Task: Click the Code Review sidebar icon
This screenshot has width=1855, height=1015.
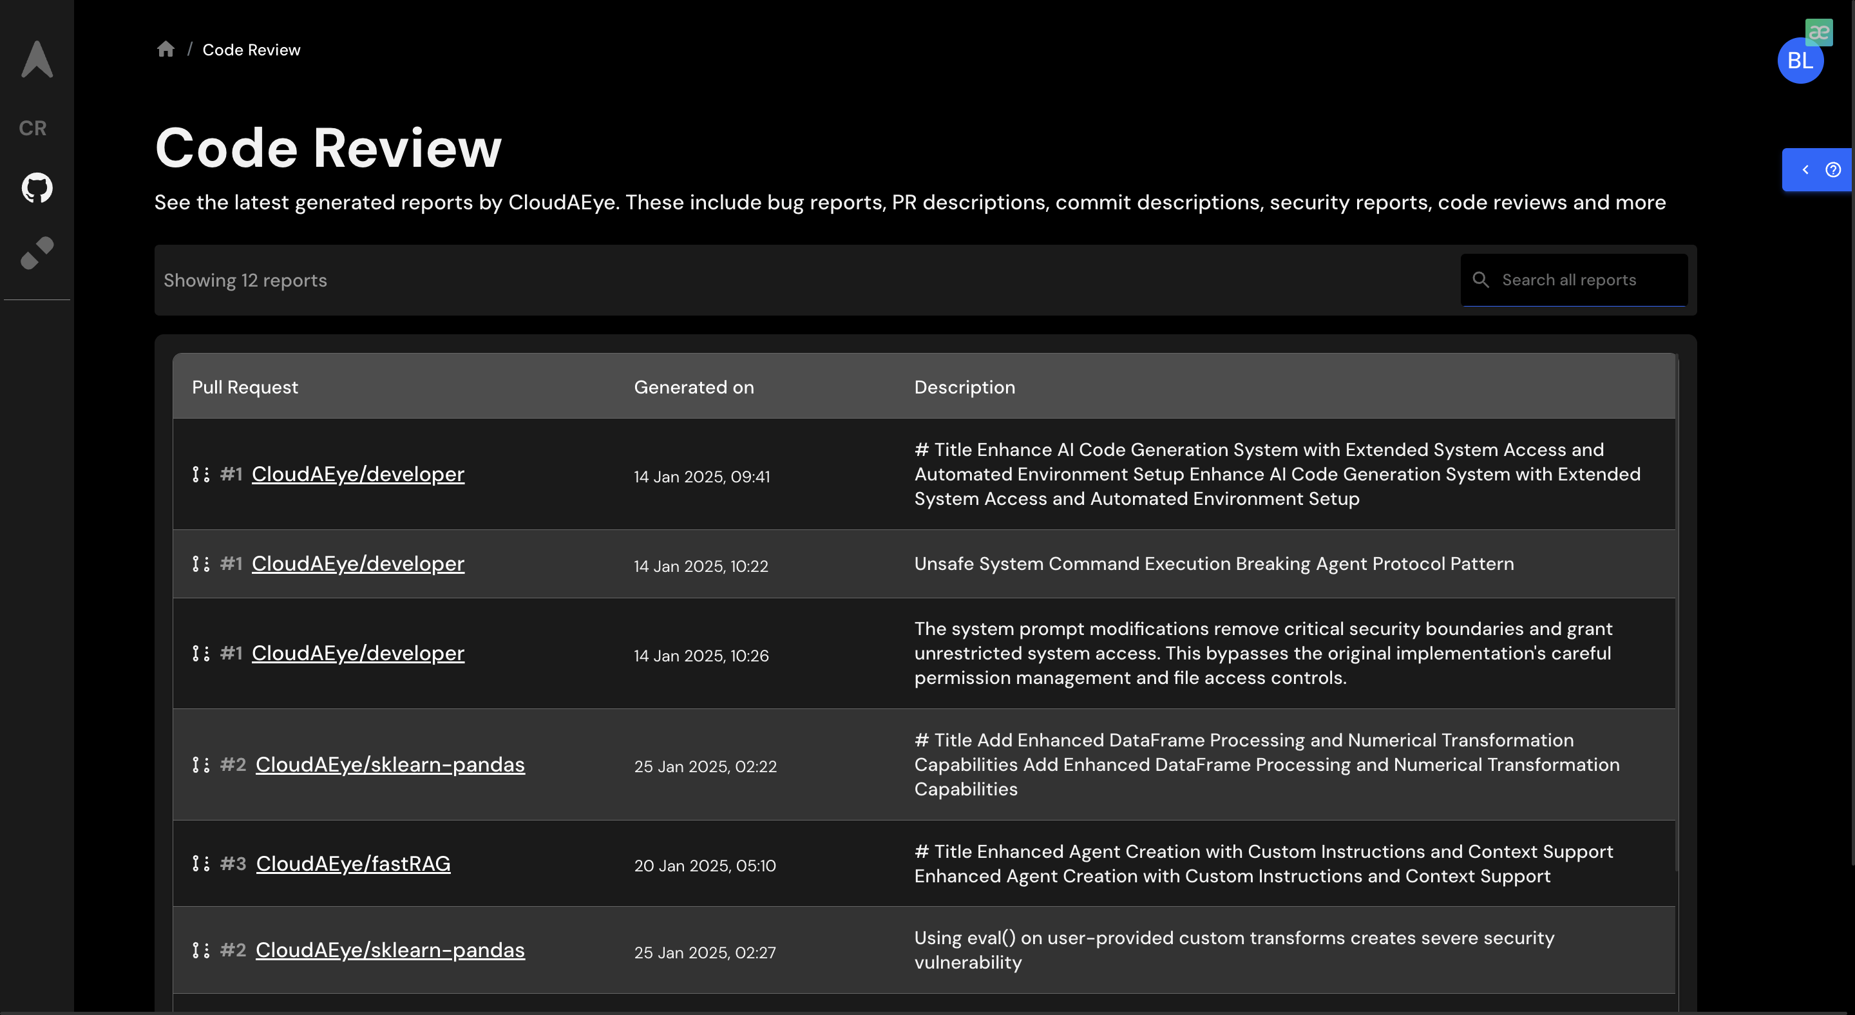Action: (32, 129)
